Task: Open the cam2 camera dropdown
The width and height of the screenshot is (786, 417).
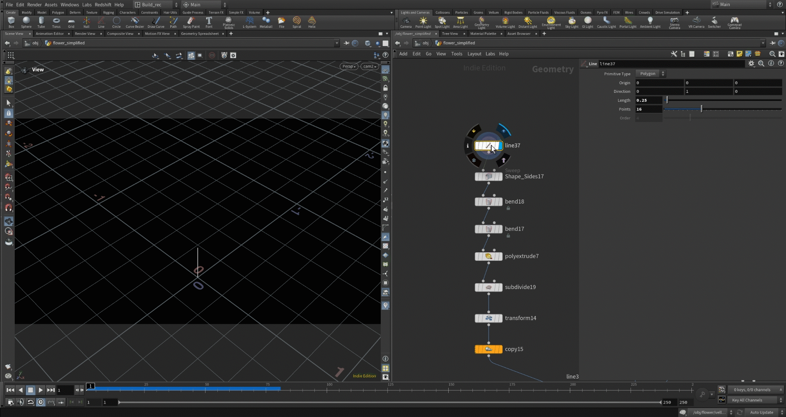Action: 369,66
